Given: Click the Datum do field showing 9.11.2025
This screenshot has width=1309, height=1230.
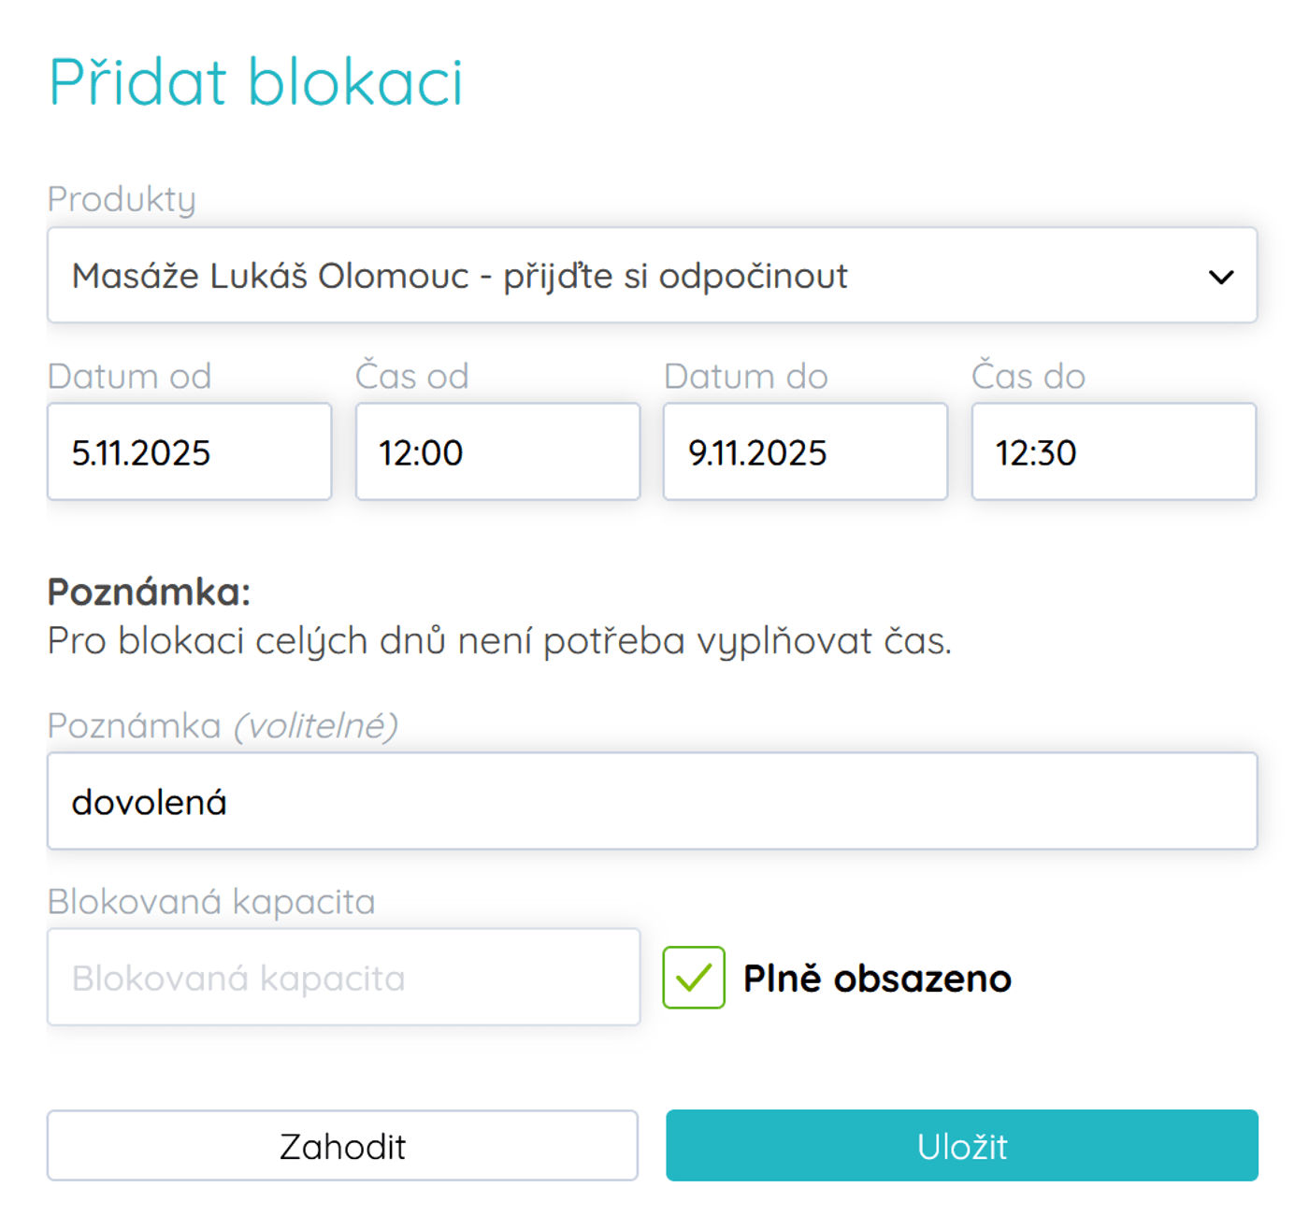Looking at the screenshot, I should click(x=805, y=451).
